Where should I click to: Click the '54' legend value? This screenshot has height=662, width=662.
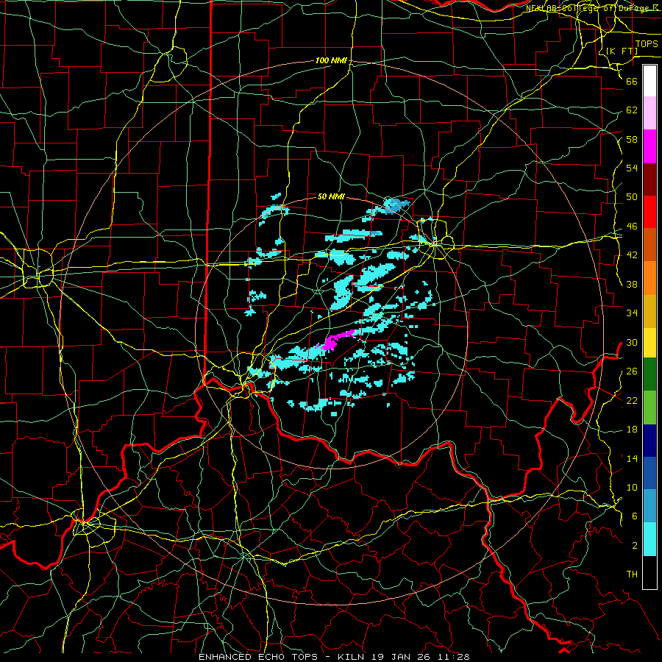pos(632,168)
